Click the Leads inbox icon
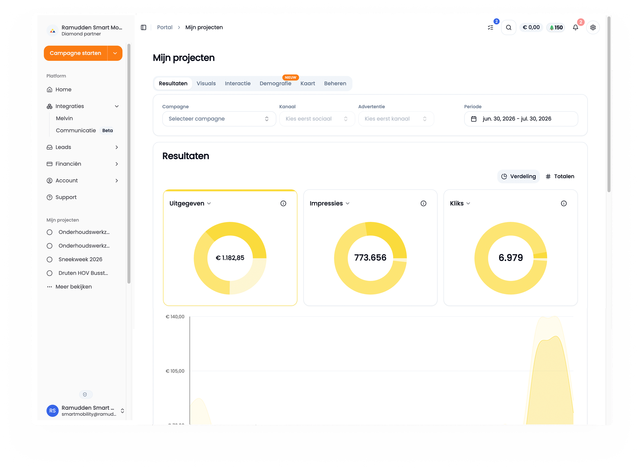This screenshot has width=638, height=469. pos(50,147)
